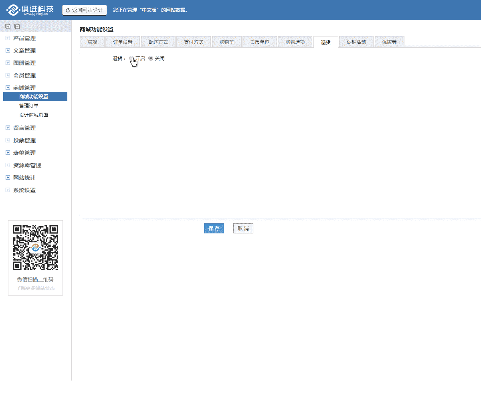
Task: Collapse the 商城管理 tree node
Action: (x=7, y=87)
